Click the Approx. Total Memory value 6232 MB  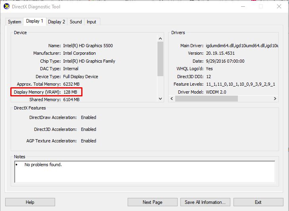coord(71,84)
